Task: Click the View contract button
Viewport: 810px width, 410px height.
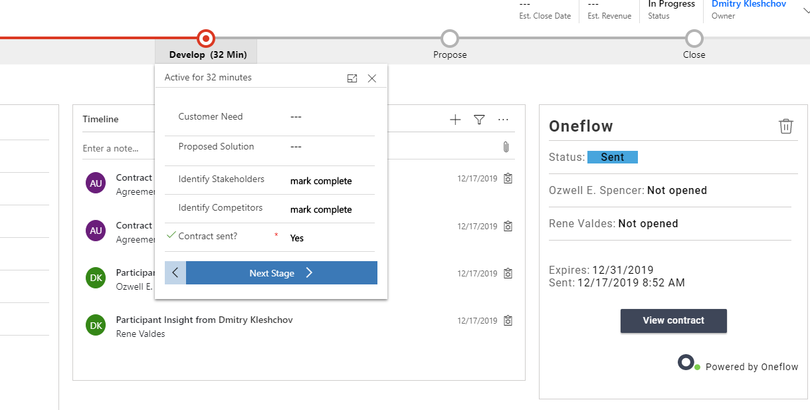Action: 674,320
